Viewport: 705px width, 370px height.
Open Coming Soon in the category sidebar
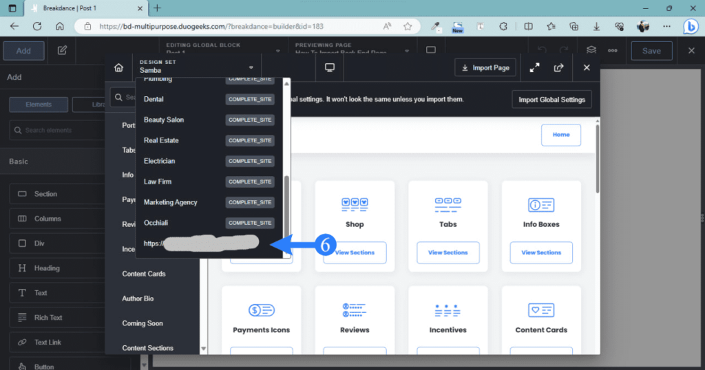coord(143,323)
